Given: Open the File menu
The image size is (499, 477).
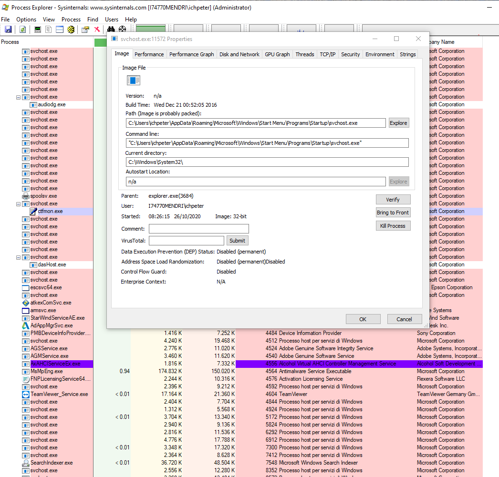Looking at the screenshot, I should tap(5, 20).
